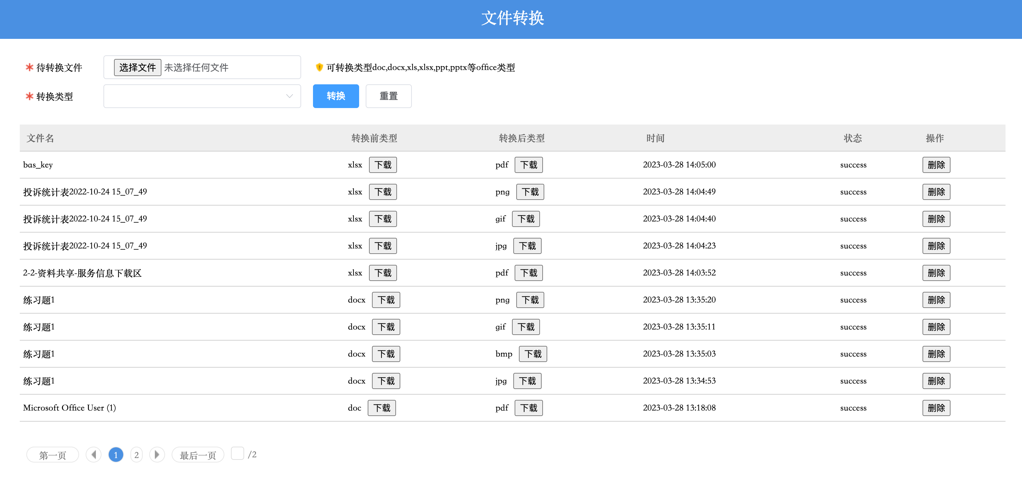Click the previous page arrow icon
This screenshot has height=502, width=1022.
tap(94, 455)
